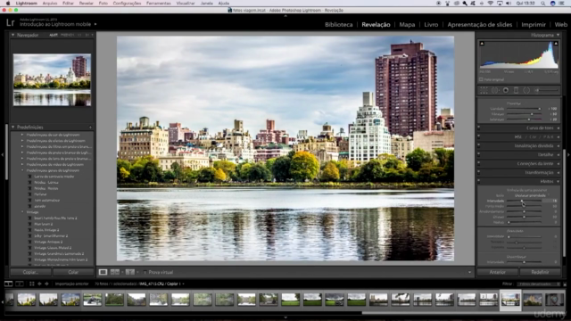Select the Red Eye Correction tool
This screenshot has height=321, width=571.
pyautogui.click(x=506, y=90)
